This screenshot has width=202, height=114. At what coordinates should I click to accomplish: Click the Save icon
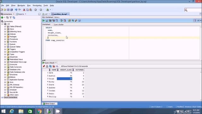(x=8, y=10)
